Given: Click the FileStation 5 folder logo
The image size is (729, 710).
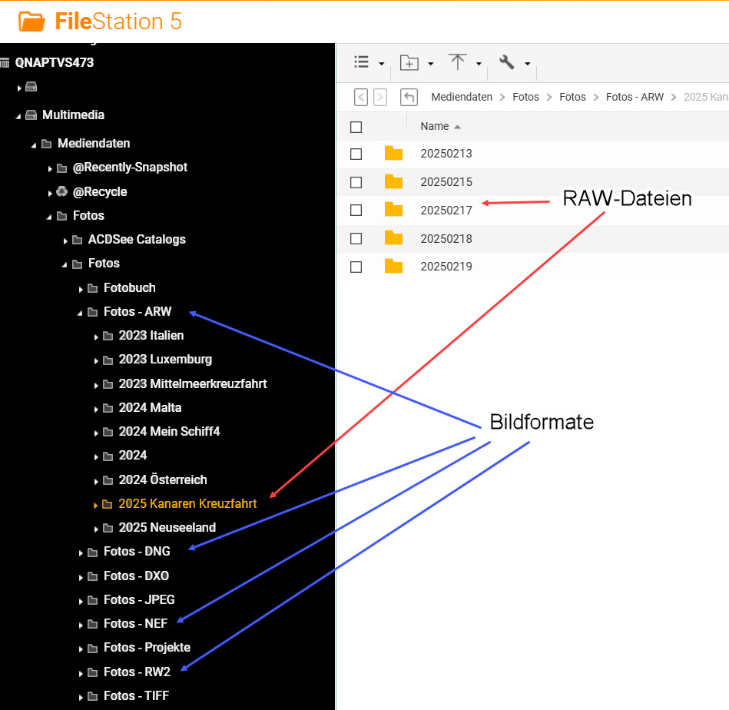Looking at the screenshot, I should click(32, 21).
